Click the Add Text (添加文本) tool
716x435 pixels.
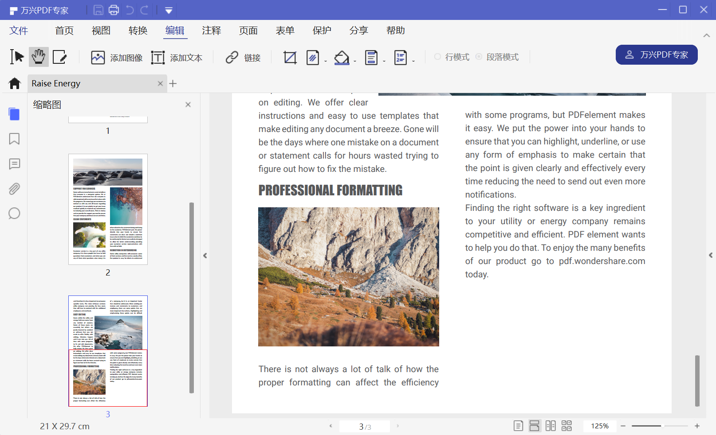click(177, 58)
